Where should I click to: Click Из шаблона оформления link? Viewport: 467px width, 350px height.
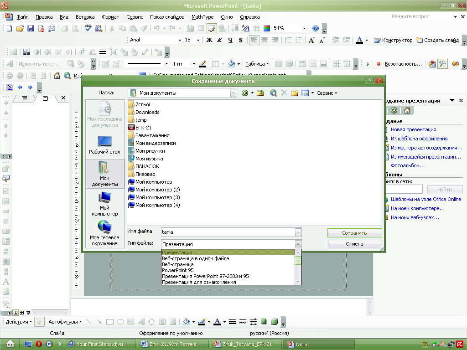[x=419, y=139]
